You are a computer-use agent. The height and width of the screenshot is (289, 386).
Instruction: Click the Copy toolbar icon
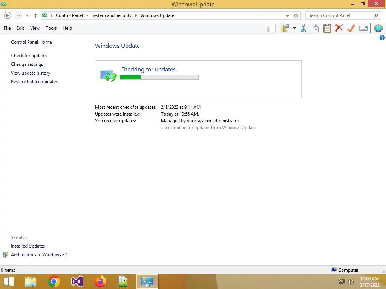(x=315, y=28)
